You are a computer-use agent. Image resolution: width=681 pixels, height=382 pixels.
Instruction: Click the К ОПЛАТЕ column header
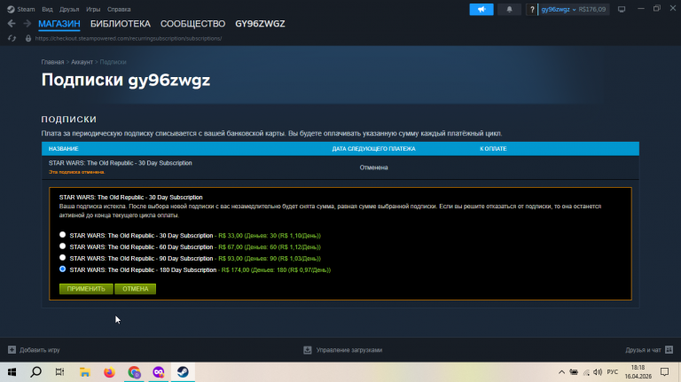(493, 149)
